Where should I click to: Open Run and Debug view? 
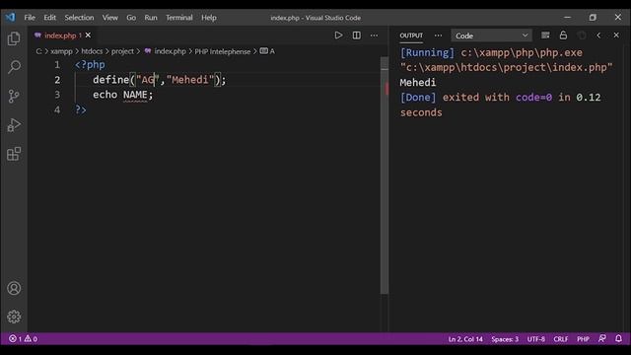click(14, 125)
